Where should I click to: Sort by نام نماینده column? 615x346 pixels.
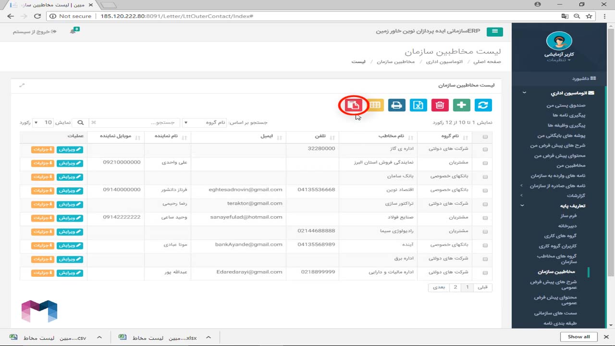click(168, 136)
